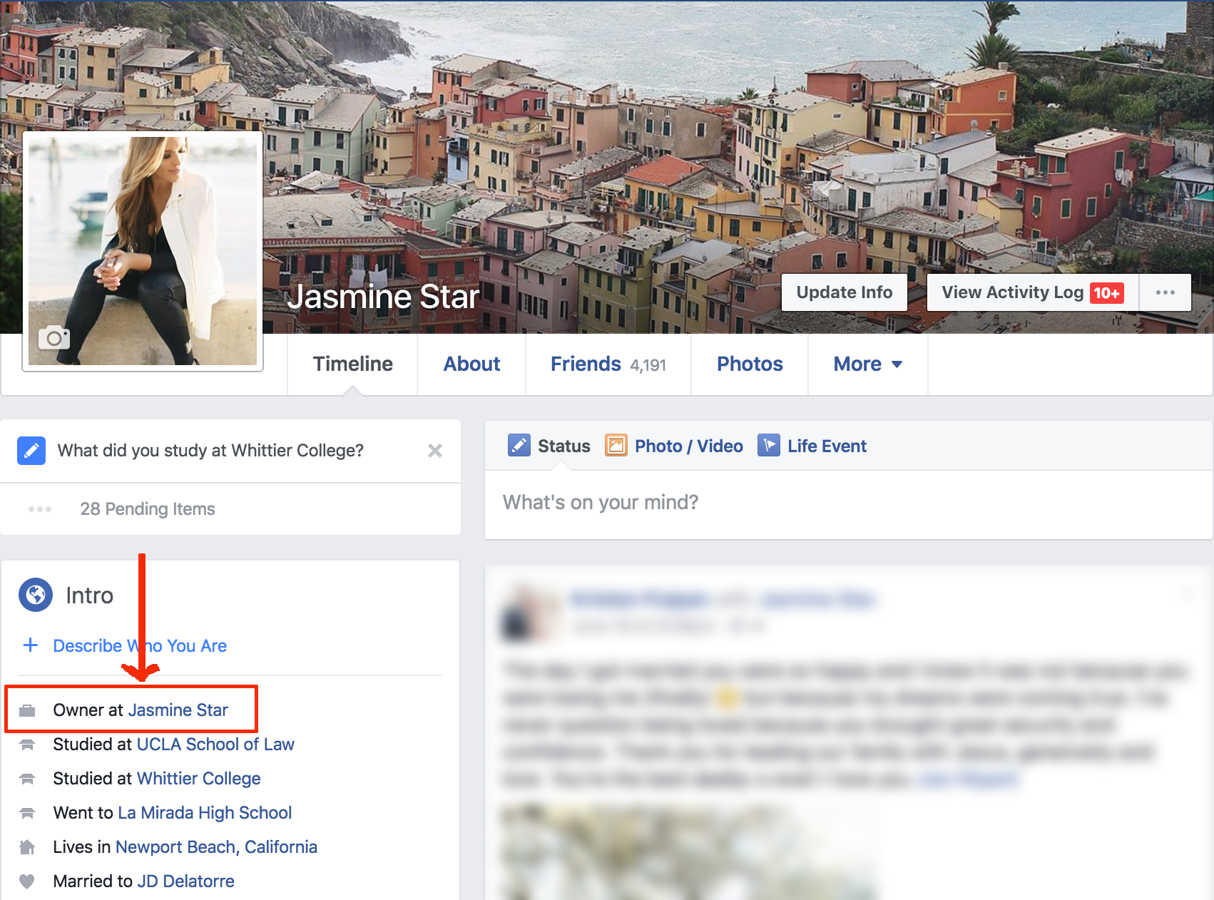
Task: Click the briefcase icon next to Owner
Action: click(27, 710)
